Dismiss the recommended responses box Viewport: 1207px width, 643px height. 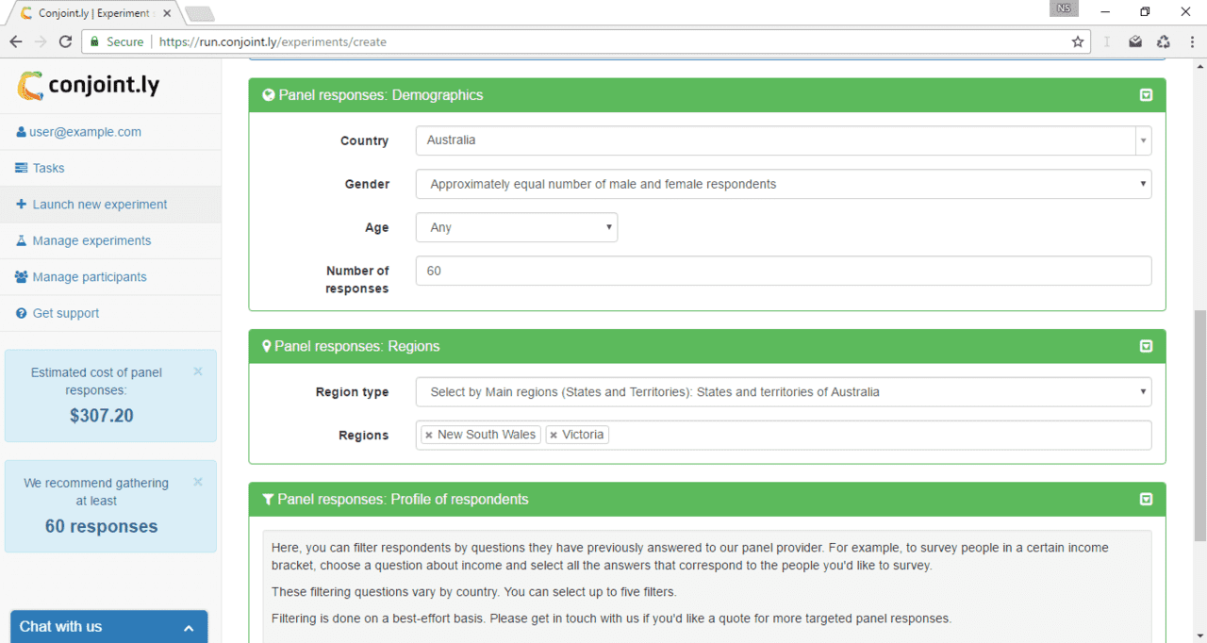tap(198, 482)
